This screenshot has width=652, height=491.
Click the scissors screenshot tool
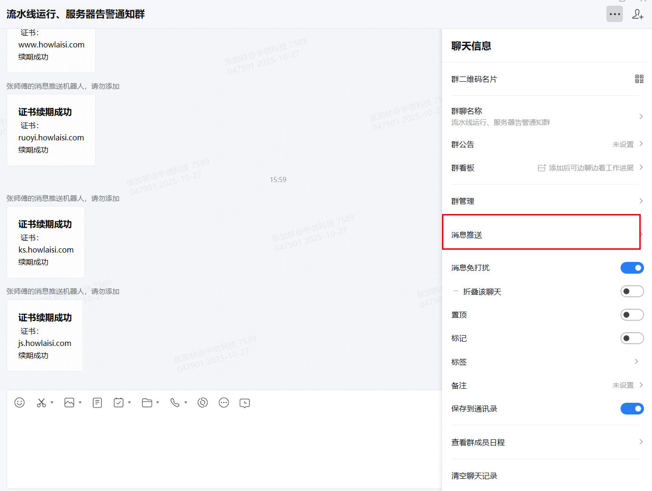(x=41, y=403)
